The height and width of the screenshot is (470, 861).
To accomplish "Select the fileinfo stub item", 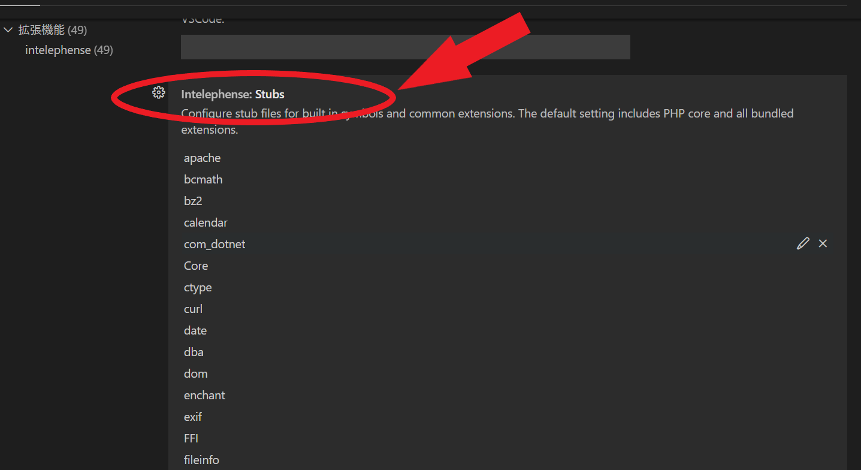I will (201, 460).
